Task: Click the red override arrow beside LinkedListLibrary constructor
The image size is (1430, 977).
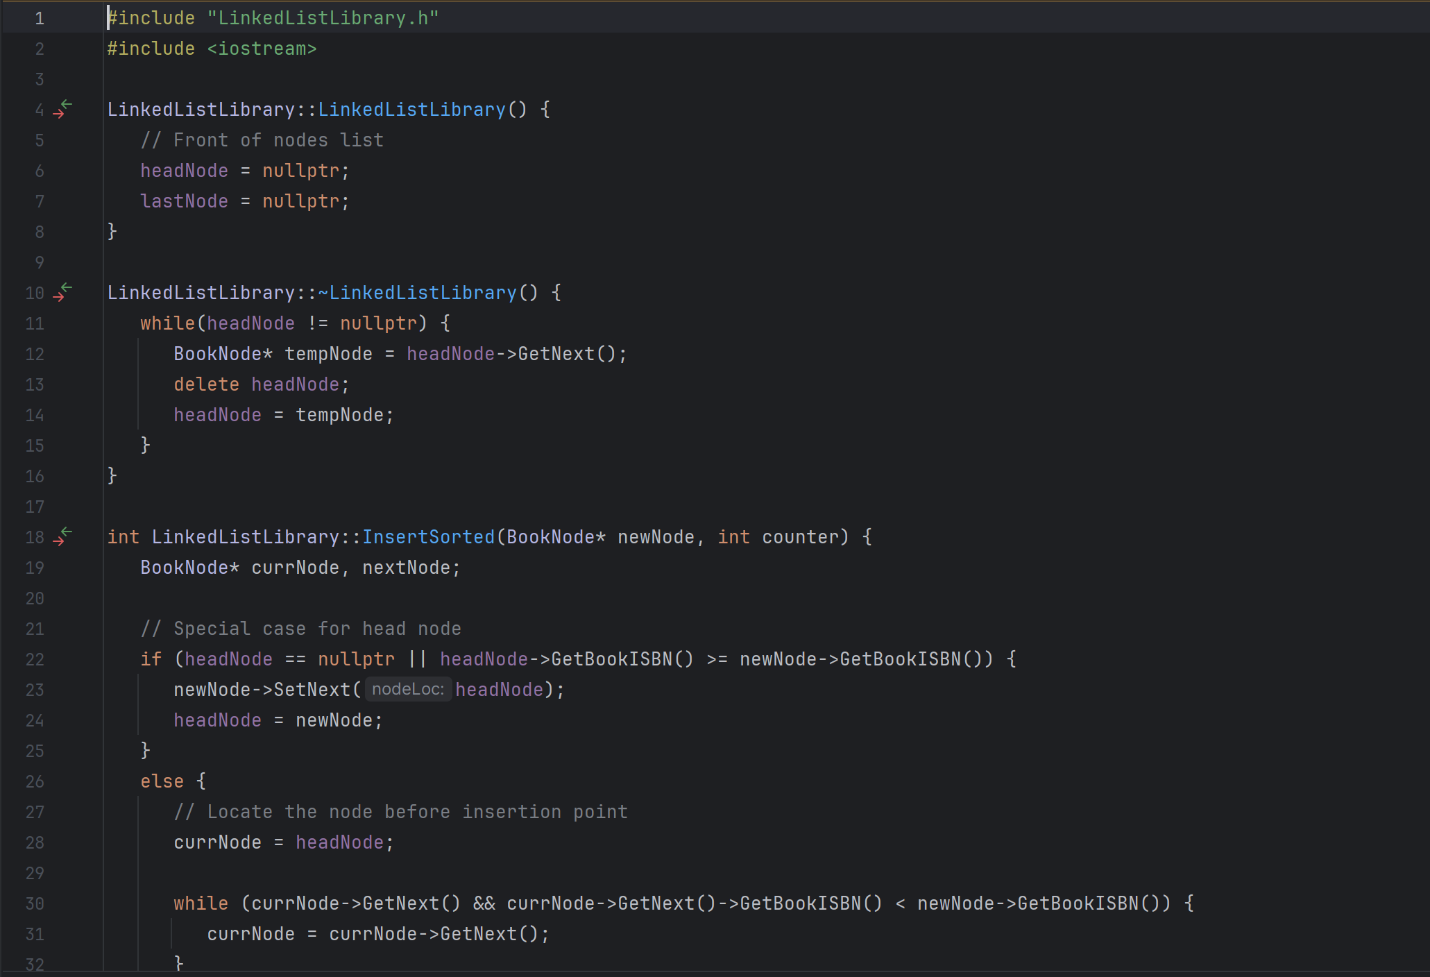Action: coord(59,113)
